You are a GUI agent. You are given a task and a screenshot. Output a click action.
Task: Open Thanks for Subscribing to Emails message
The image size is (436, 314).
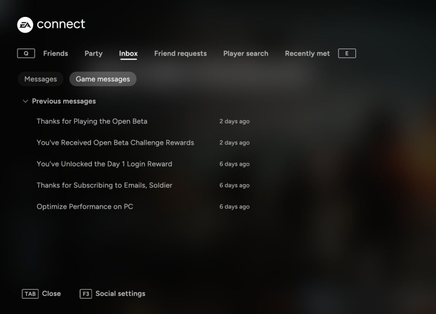(104, 185)
